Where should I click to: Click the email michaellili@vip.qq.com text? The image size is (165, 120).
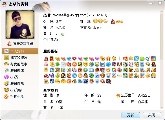tap(70, 15)
